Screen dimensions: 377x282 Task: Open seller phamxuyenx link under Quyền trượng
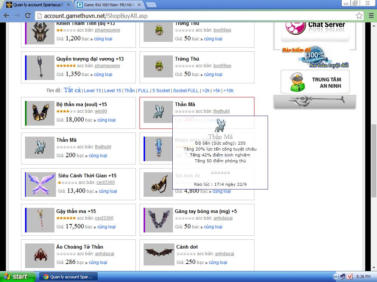(x=108, y=66)
